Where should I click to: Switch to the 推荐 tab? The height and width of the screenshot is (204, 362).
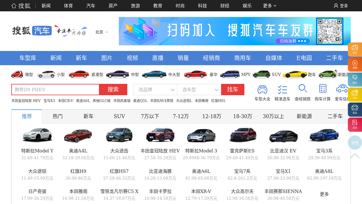click(x=27, y=117)
